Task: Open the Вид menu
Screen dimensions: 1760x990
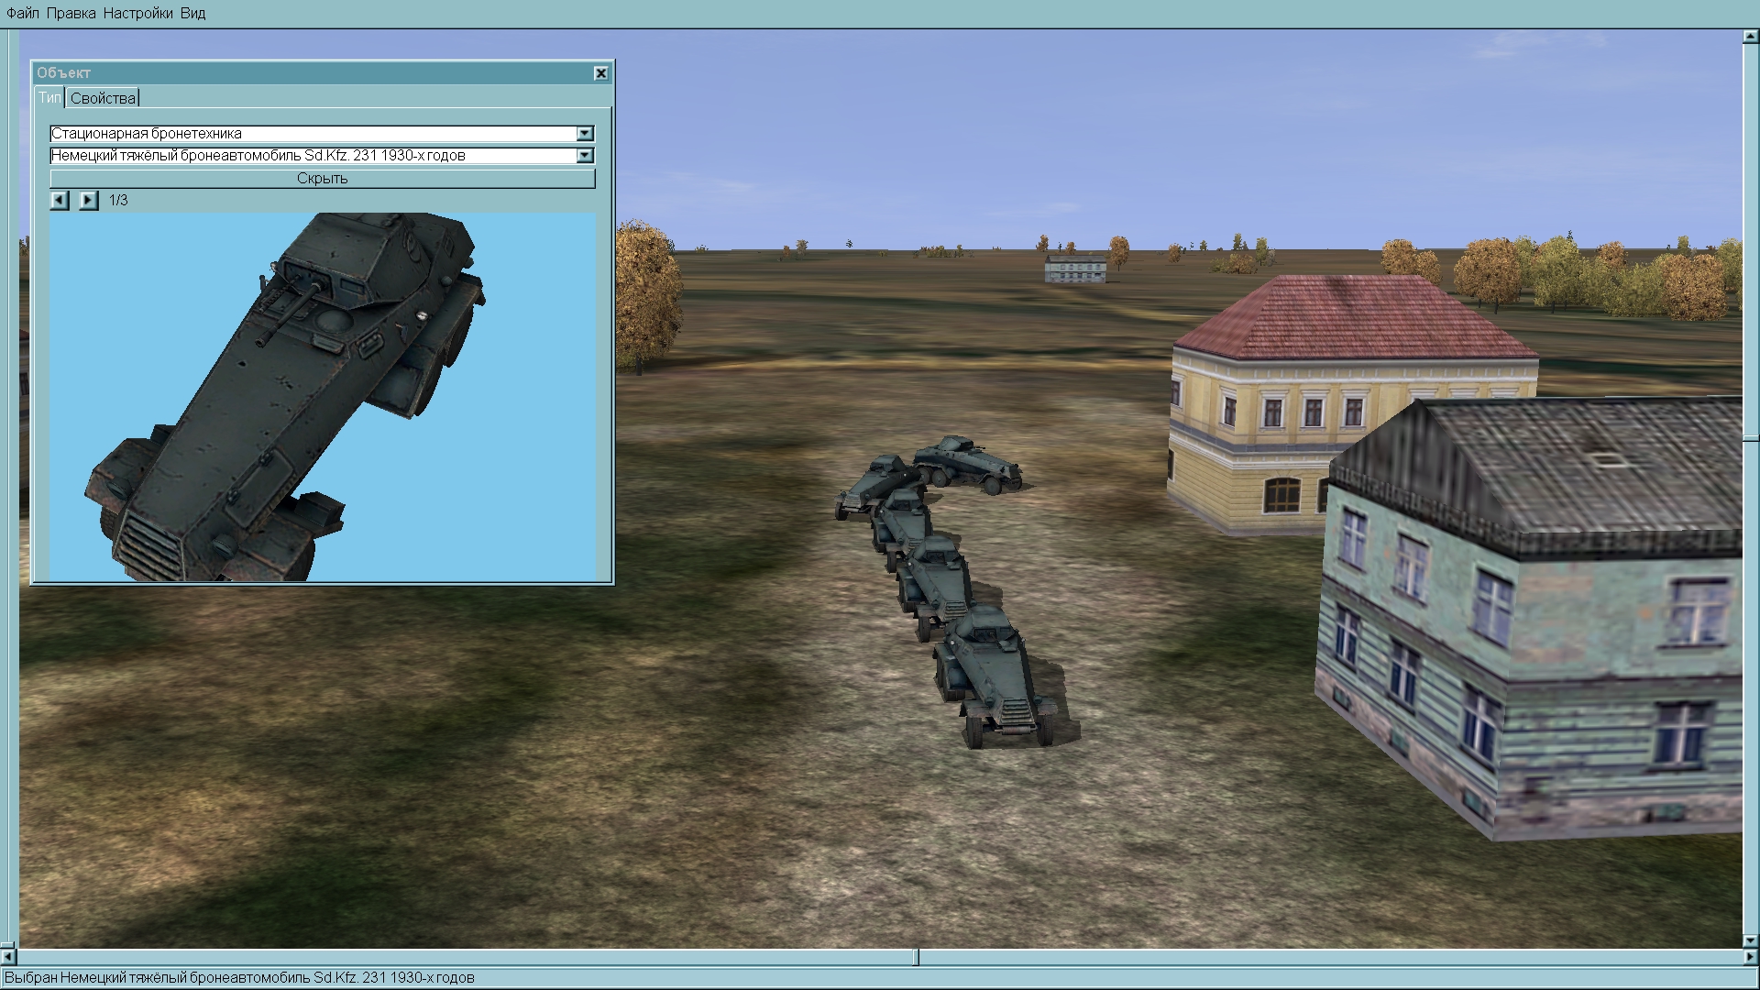Action: tap(192, 14)
